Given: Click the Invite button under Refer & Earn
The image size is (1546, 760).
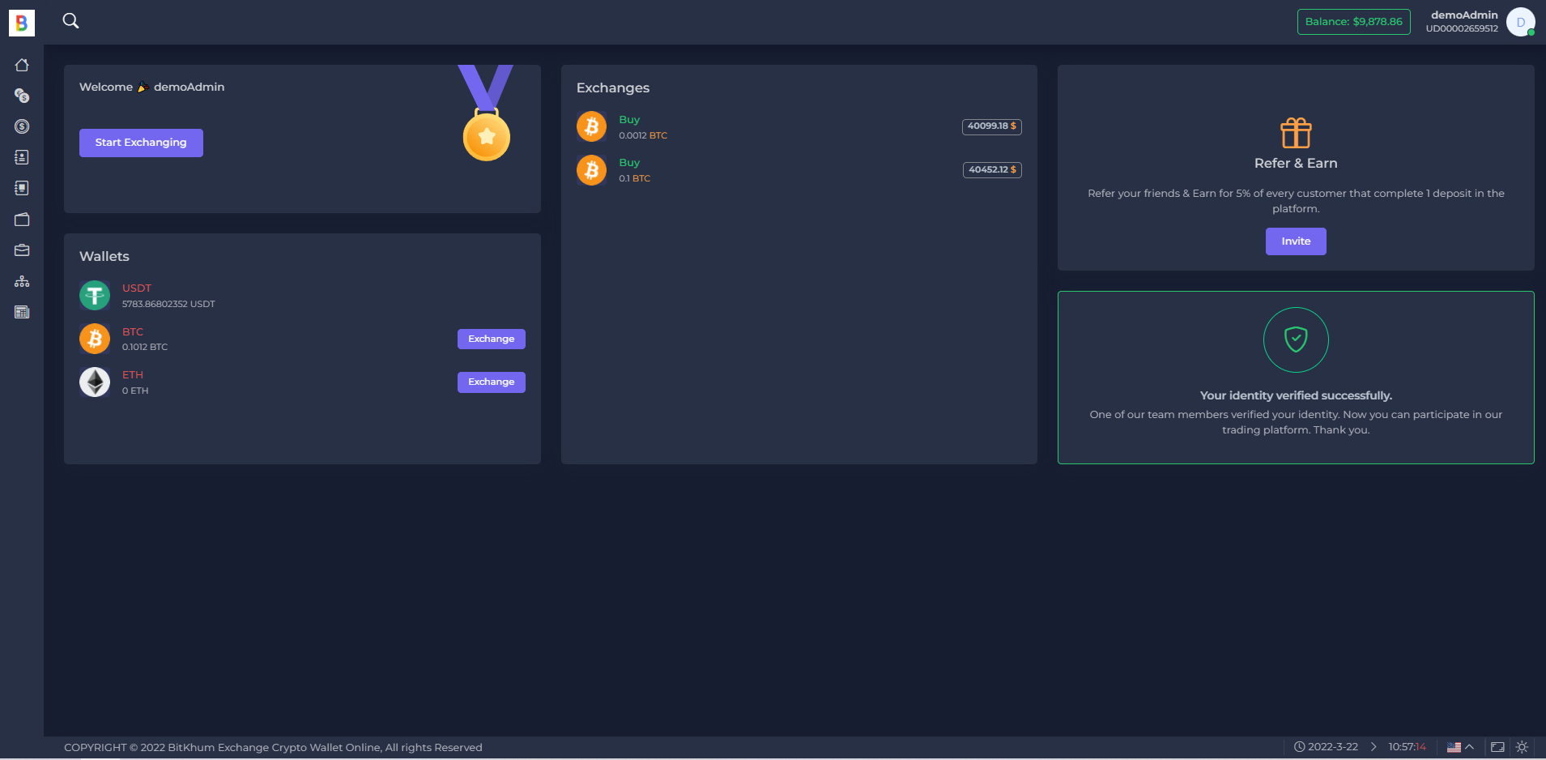Looking at the screenshot, I should coord(1295,241).
